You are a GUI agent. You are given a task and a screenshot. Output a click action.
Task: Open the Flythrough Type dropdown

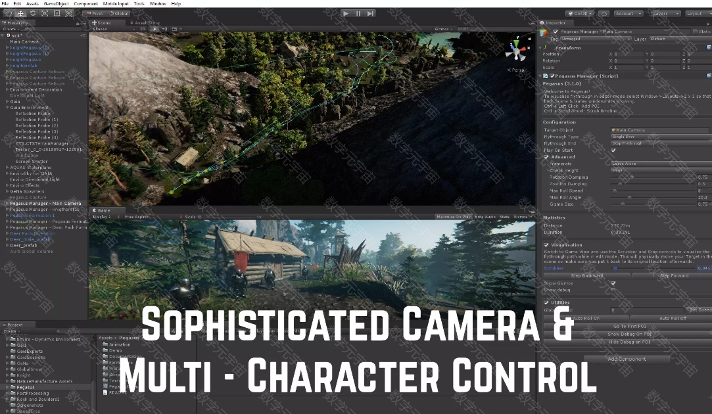coord(659,137)
